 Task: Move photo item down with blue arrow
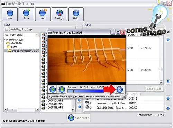(168, 82)
